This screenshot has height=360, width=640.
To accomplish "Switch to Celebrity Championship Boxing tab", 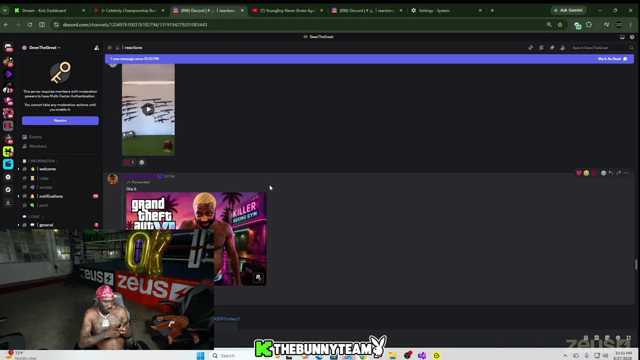I will [x=129, y=10].
